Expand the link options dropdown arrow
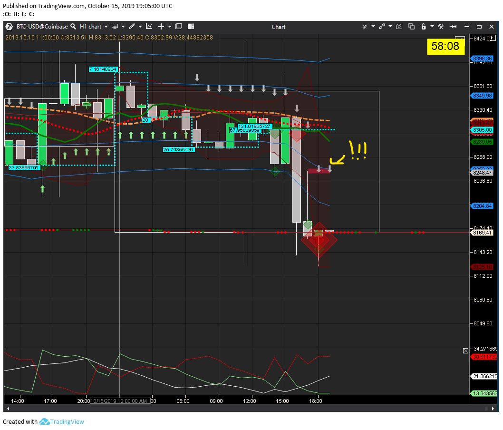 [390, 26]
